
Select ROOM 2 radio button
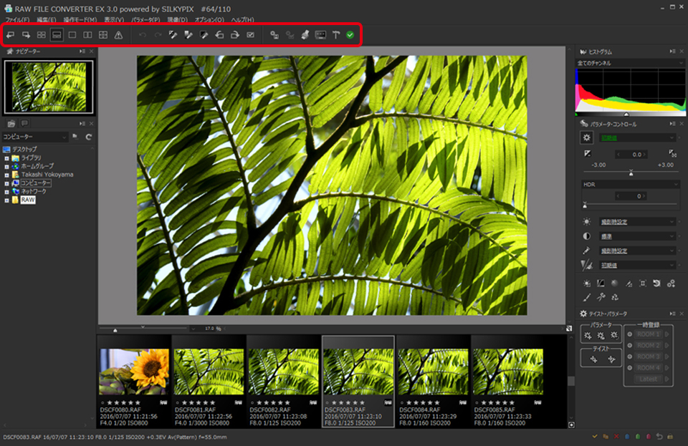(x=630, y=345)
